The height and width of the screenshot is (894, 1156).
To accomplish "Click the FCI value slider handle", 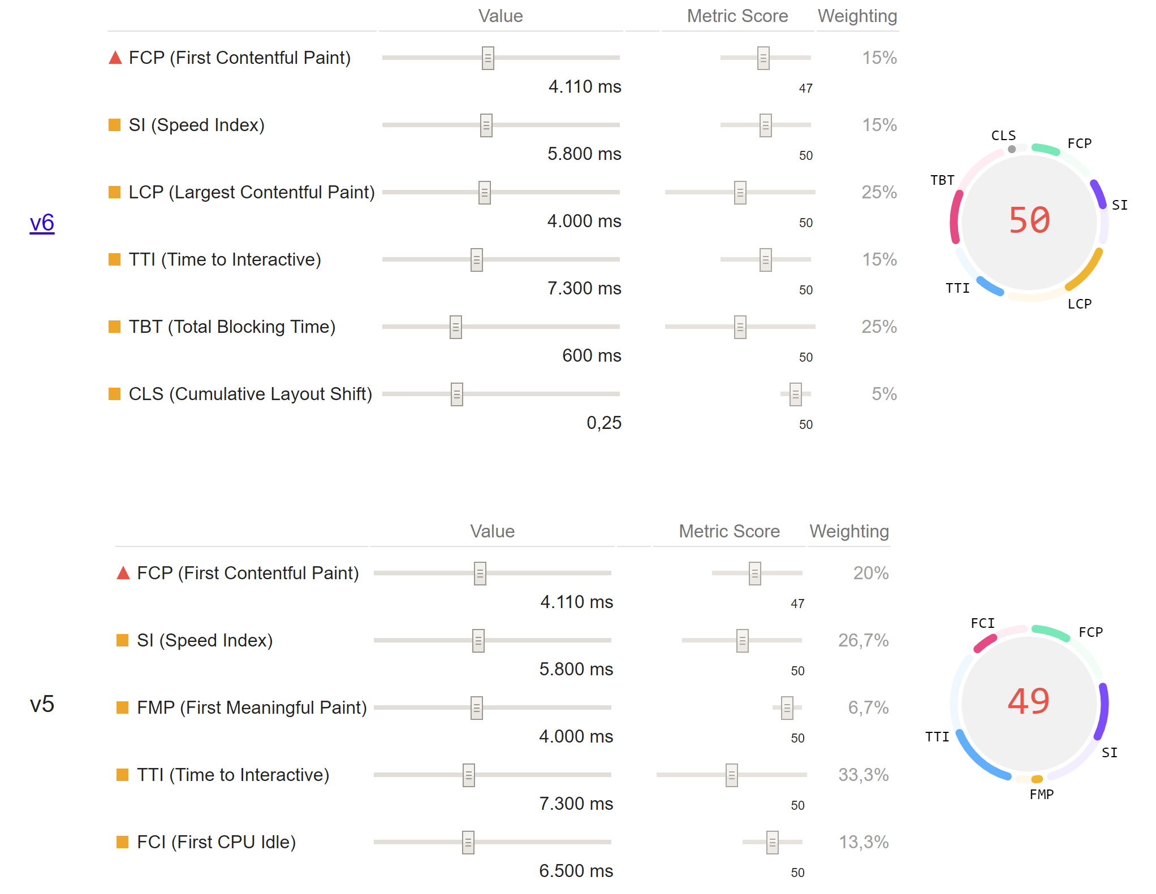I will [x=468, y=843].
